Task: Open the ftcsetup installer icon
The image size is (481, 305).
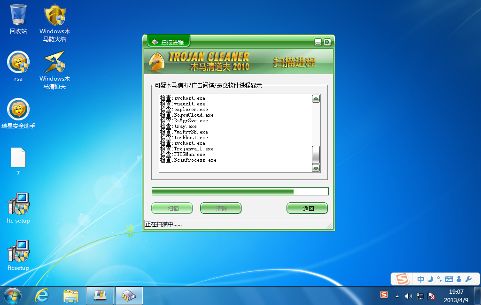Action: click(x=18, y=255)
